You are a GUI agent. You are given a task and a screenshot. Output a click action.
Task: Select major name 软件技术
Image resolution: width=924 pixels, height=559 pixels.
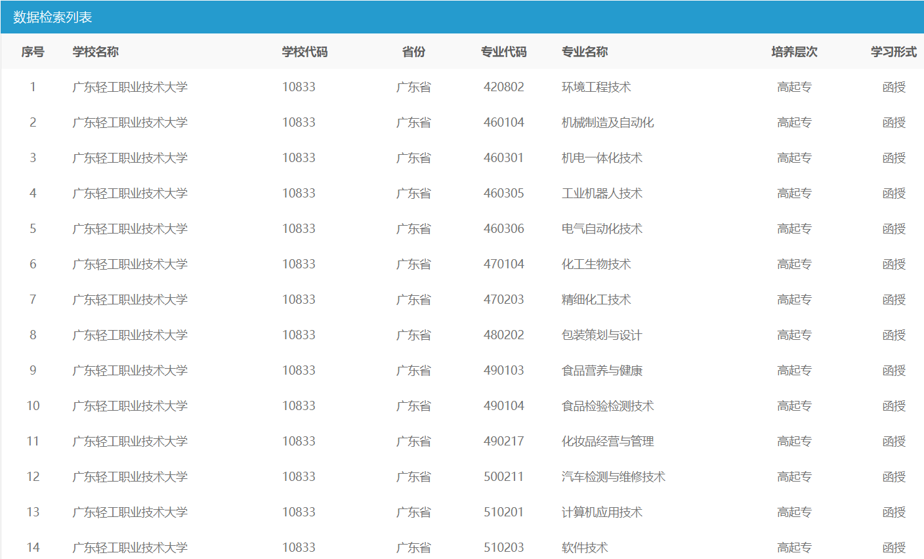(585, 548)
